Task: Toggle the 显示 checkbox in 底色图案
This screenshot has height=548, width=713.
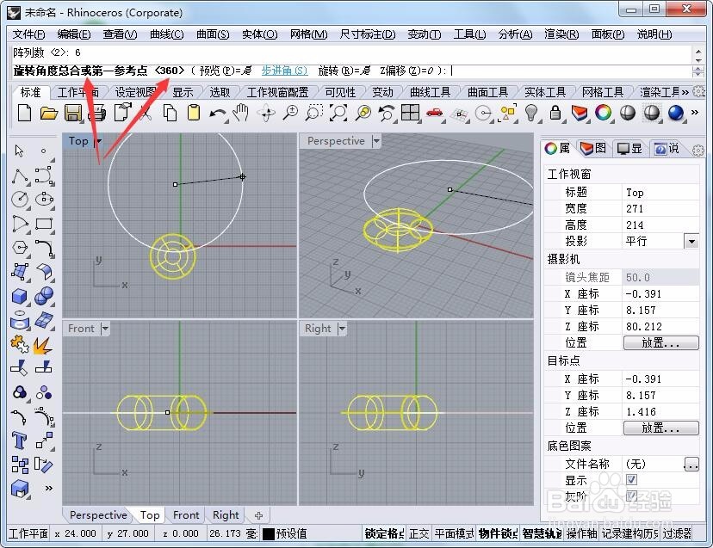Action: (x=631, y=479)
